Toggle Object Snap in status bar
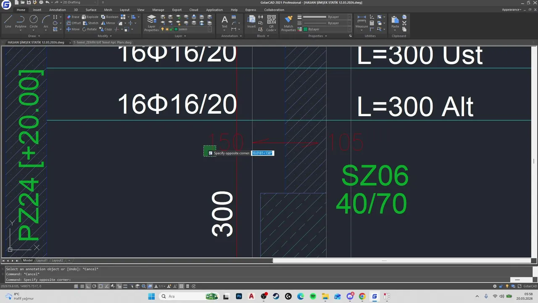 100,286
